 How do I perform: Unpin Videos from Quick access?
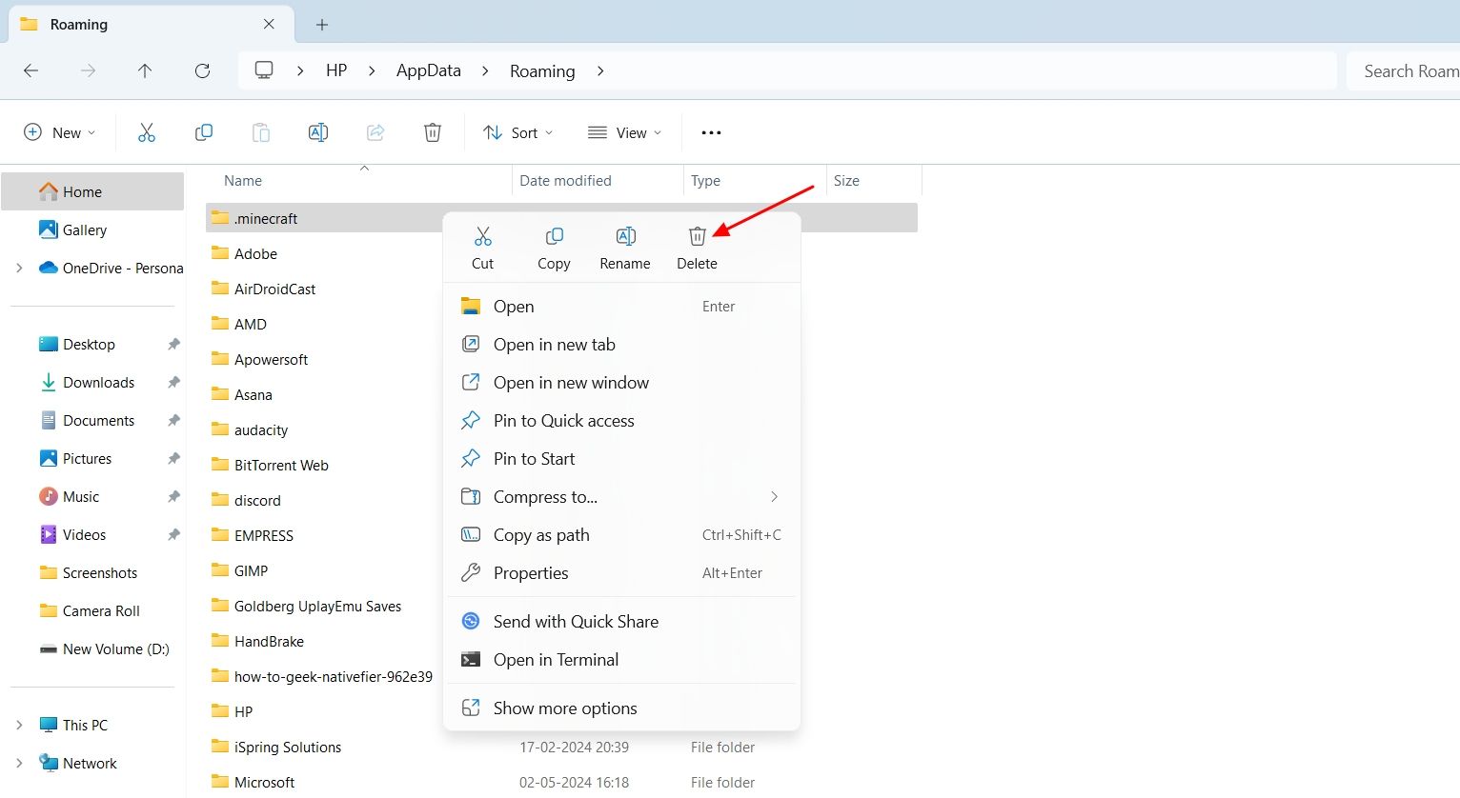coord(173,535)
